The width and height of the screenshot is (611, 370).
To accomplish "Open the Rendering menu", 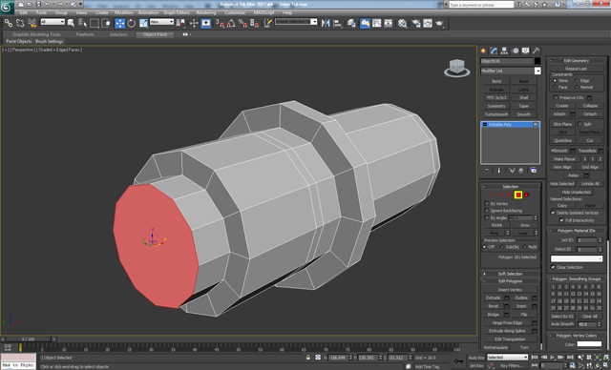I will coord(206,12).
